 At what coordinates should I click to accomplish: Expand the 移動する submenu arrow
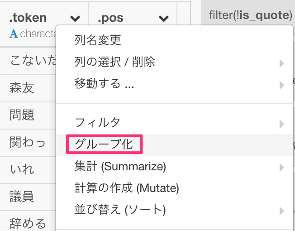281,85
